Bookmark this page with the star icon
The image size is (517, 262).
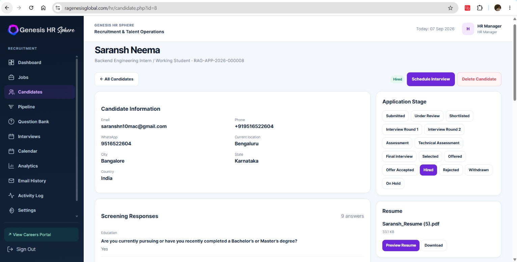450,8
